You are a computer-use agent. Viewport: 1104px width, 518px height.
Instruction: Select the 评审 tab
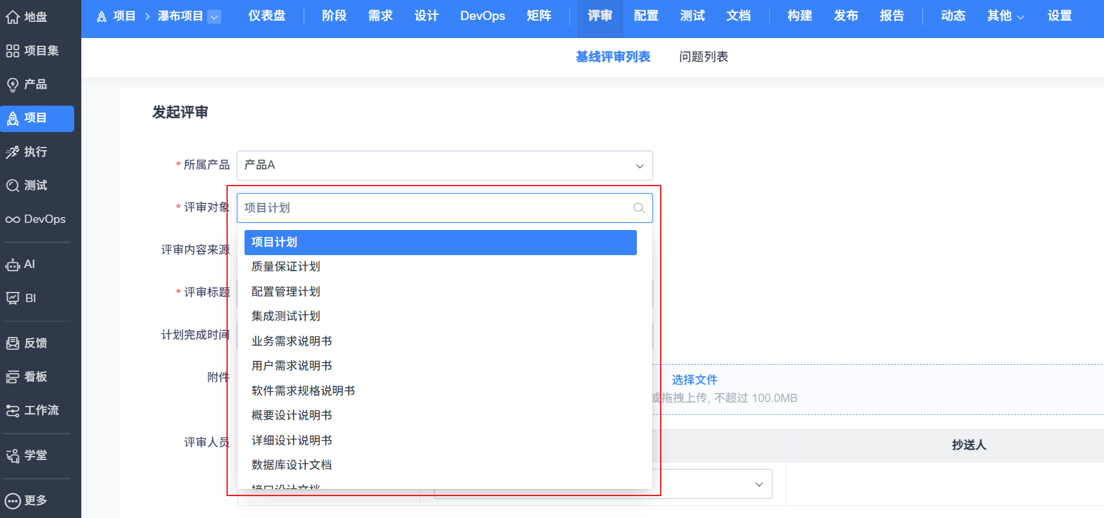coord(599,16)
